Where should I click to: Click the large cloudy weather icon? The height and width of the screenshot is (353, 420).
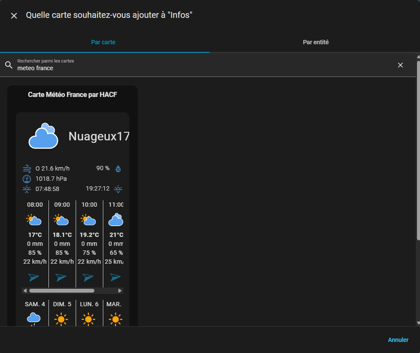43,136
